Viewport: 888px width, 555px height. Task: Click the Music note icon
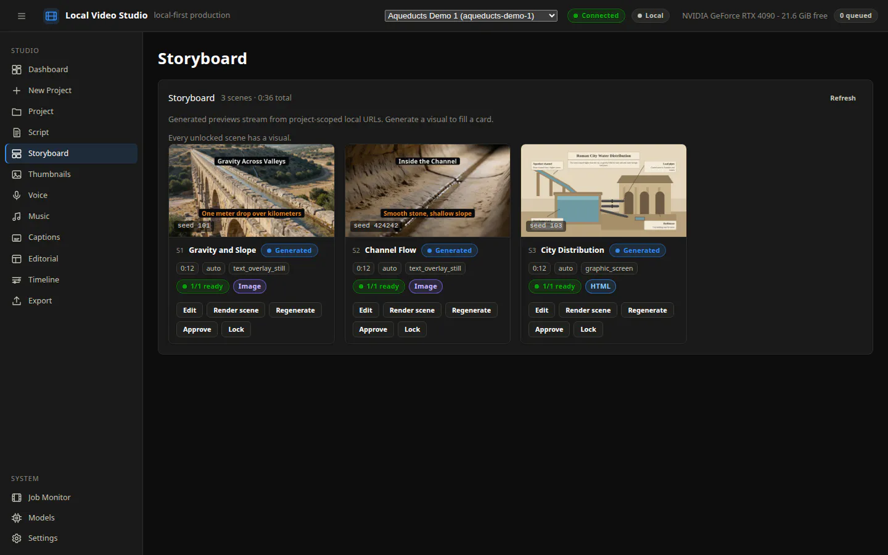point(17,216)
